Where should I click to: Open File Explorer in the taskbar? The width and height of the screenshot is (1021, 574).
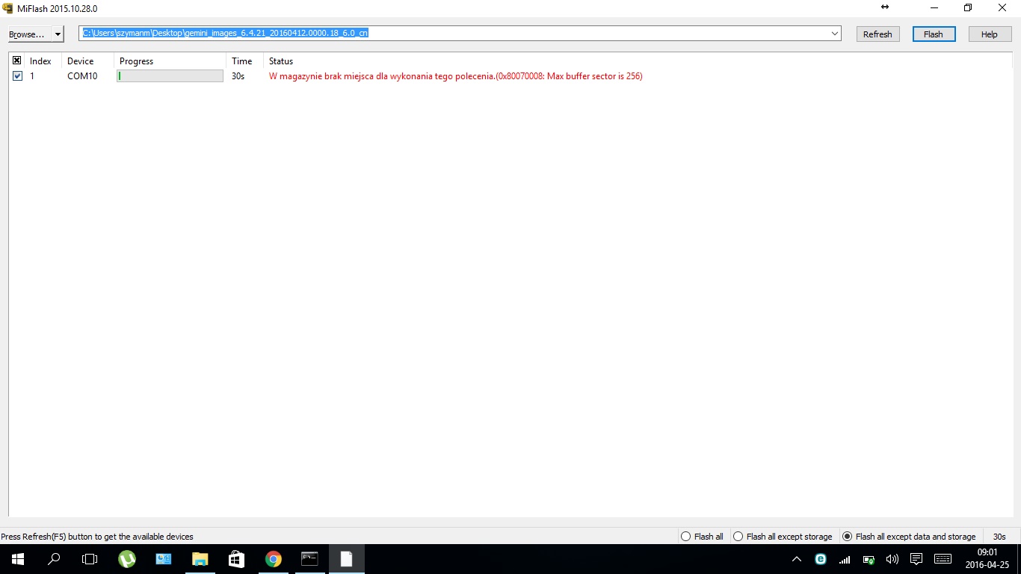[x=200, y=559]
